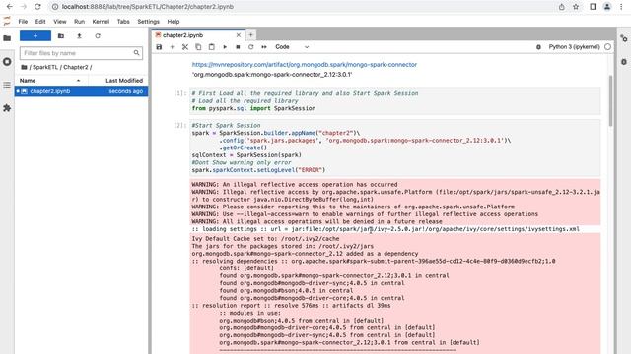Viewport: 631px width, 354px height.
Task: Add a new launcher tab
Action: coord(250,35)
